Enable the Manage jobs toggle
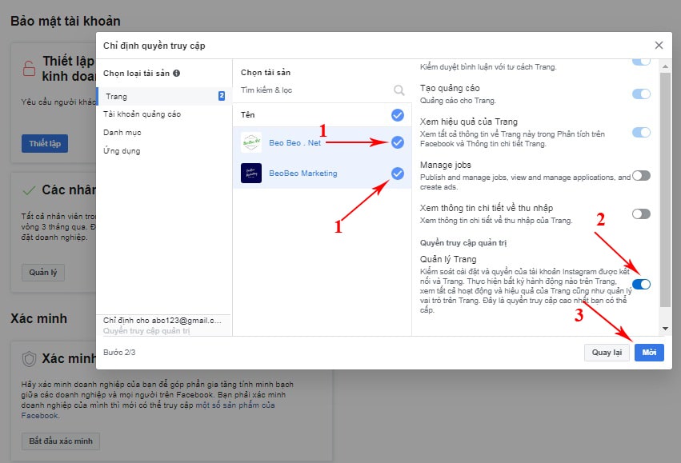681x463 pixels. click(641, 176)
